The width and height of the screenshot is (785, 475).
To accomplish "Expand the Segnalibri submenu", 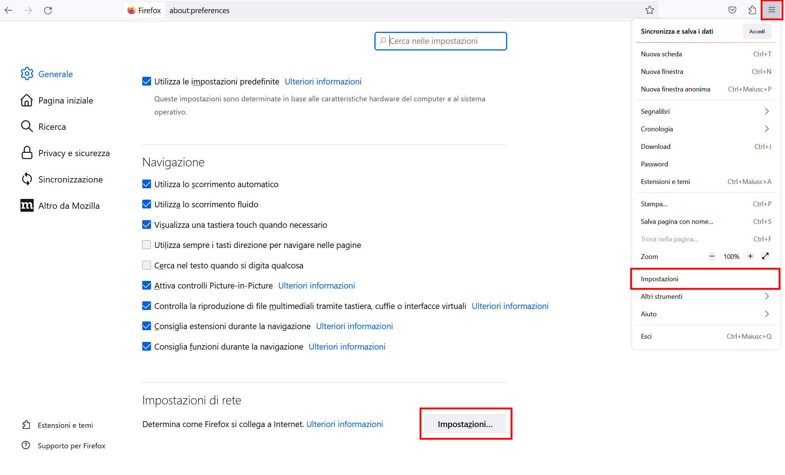I will pyautogui.click(x=766, y=111).
